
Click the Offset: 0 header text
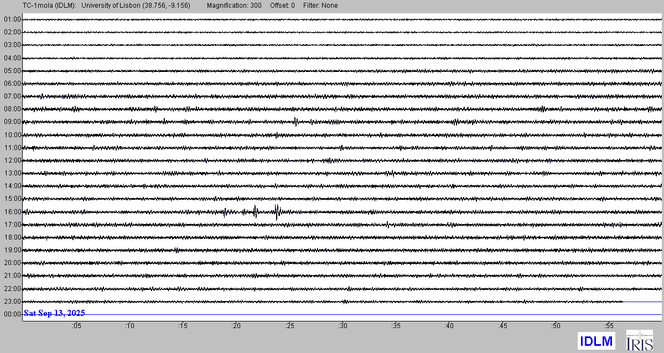click(282, 6)
